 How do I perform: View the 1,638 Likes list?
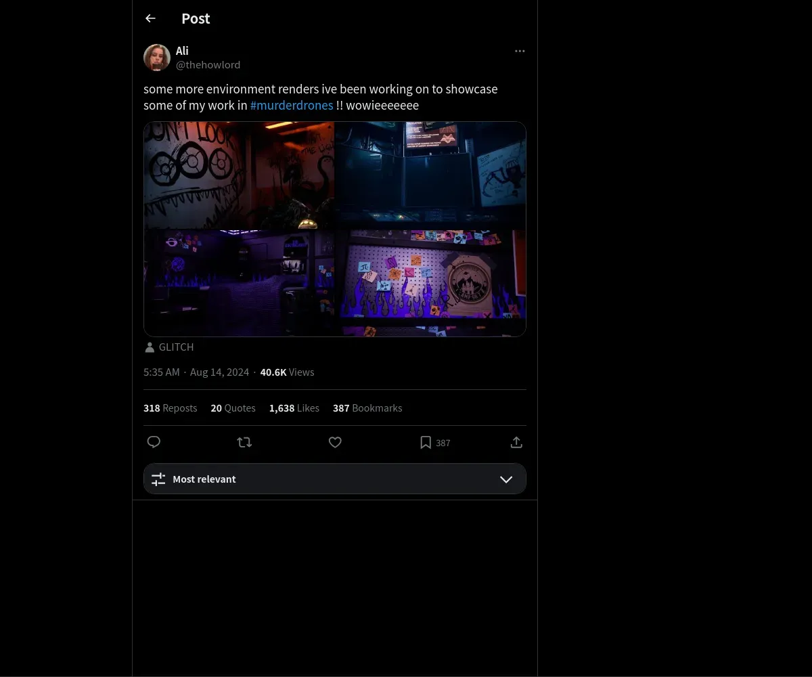click(294, 408)
